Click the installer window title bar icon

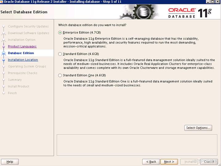[x=2, y=2]
